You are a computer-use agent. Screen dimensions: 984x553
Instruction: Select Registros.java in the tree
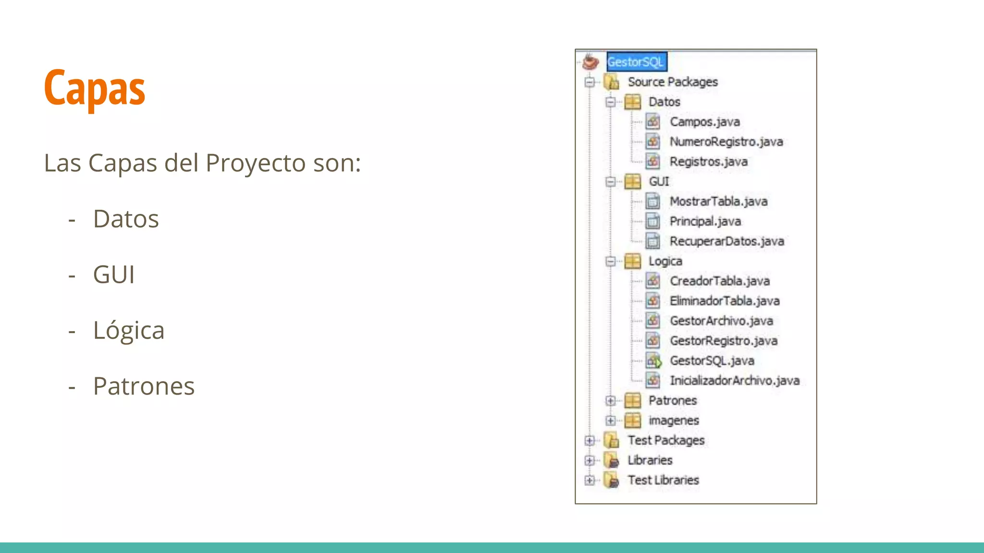(x=709, y=162)
